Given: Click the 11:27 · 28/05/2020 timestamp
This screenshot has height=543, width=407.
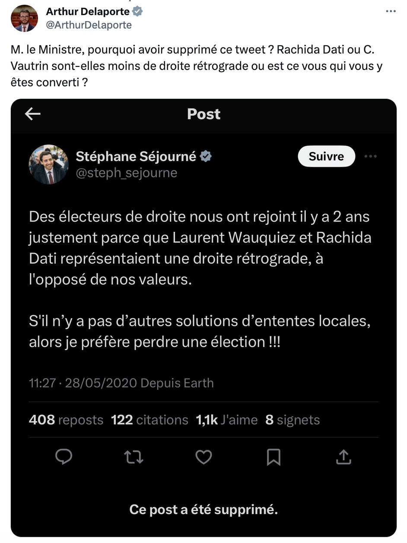Looking at the screenshot, I should pos(83,383).
